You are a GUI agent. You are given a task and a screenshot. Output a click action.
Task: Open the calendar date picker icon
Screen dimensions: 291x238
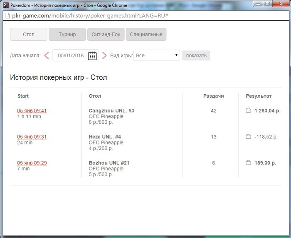click(92, 56)
